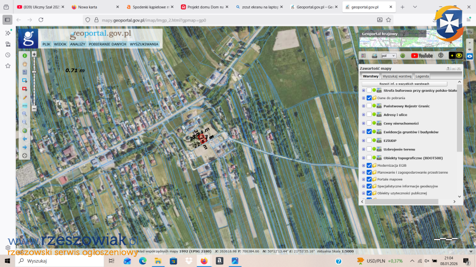Click Rozwiń inf. o wszystkich warstwach button

point(404,84)
